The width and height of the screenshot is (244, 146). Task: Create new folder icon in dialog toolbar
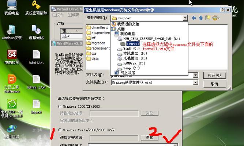[x=207, y=18]
